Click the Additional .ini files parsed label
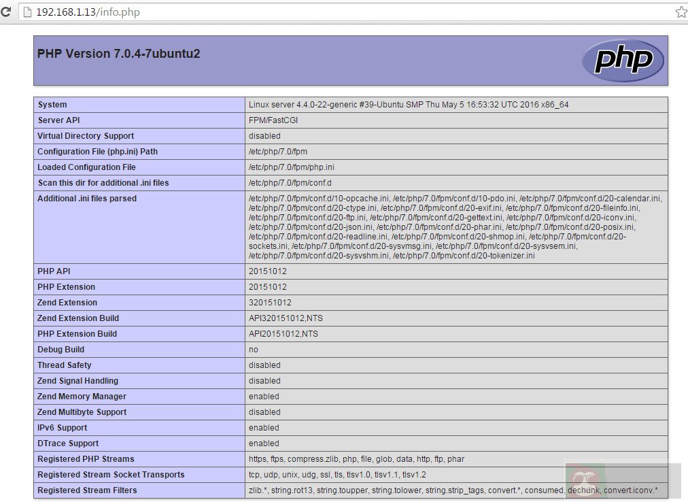The image size is (688, 502). pyautogui.click(x=87, y=199)
